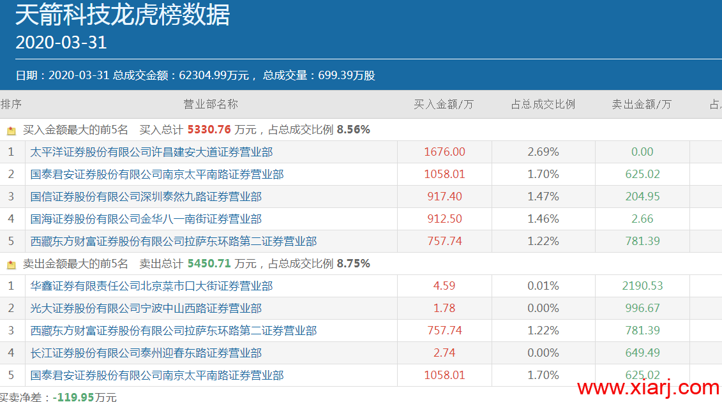Screen dimensions: 722x402
Task: Select the 1.47% ratio cell
Action: pyautogui.click(x=543, y=197)
